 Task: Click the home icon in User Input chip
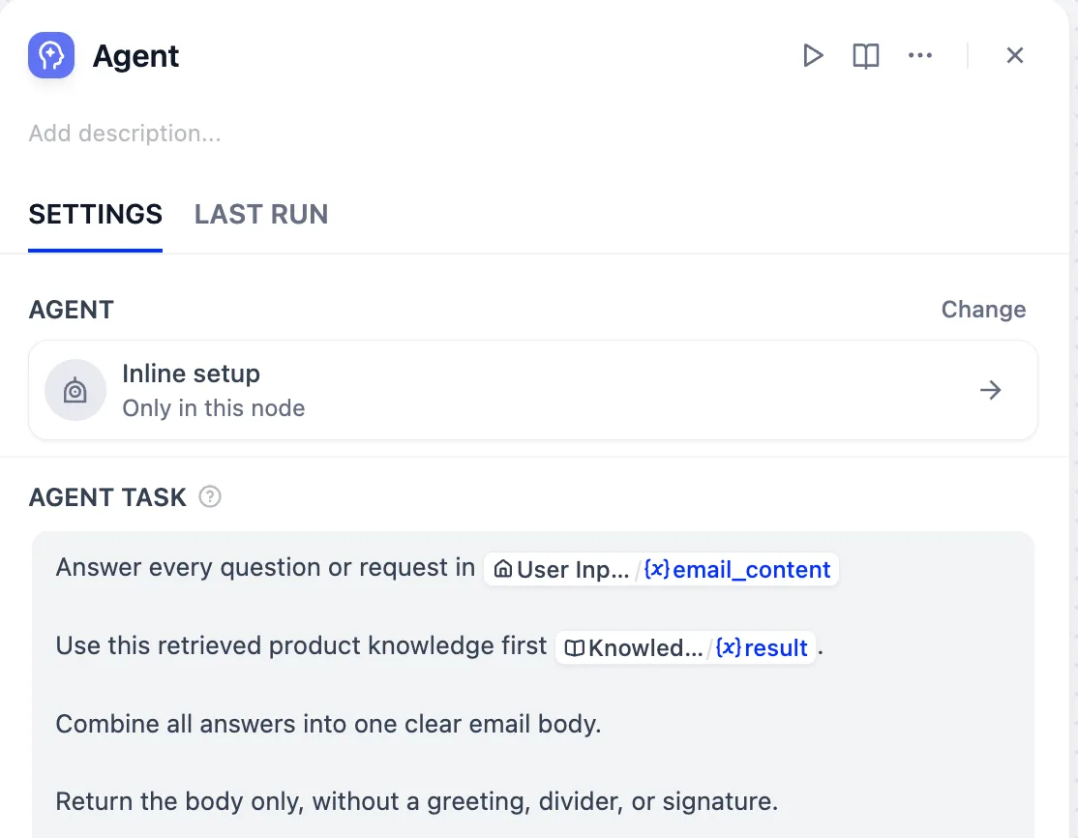[503, 569]
